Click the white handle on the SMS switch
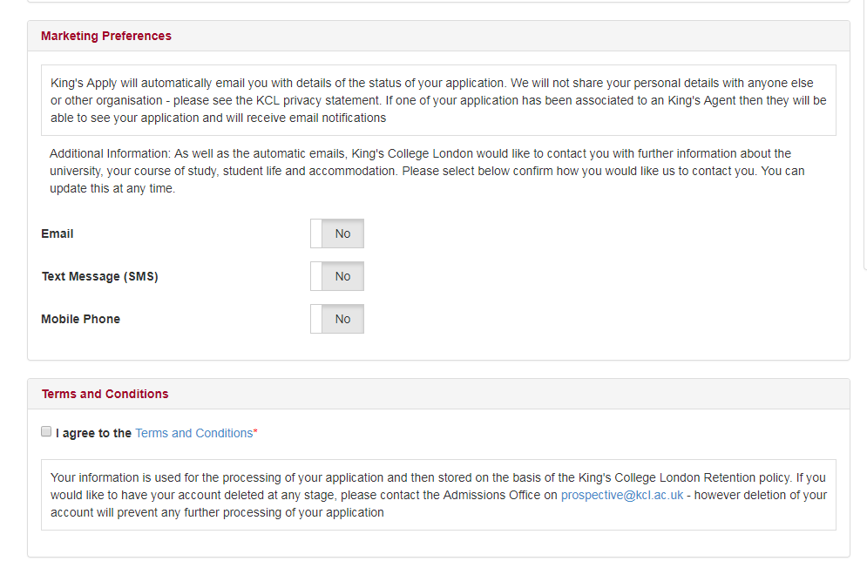The width and height of the screenshot is (867, 568). click(316, 276)
